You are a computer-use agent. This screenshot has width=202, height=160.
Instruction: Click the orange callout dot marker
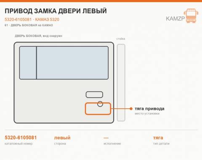click(x=131, y=109)
